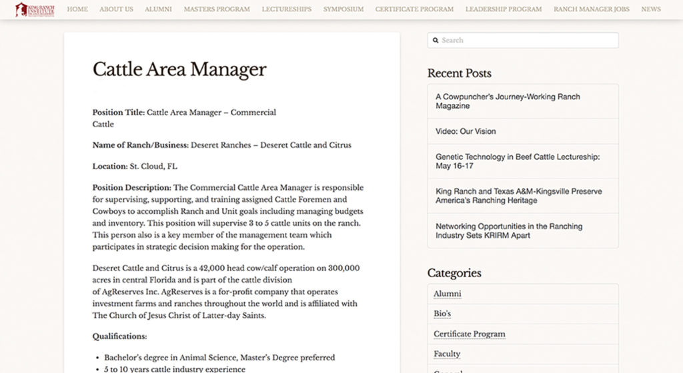Select Leadership Program menu item
Viewport: 683px width, 373px height.
pyautogui.click(x=504, y=9)
